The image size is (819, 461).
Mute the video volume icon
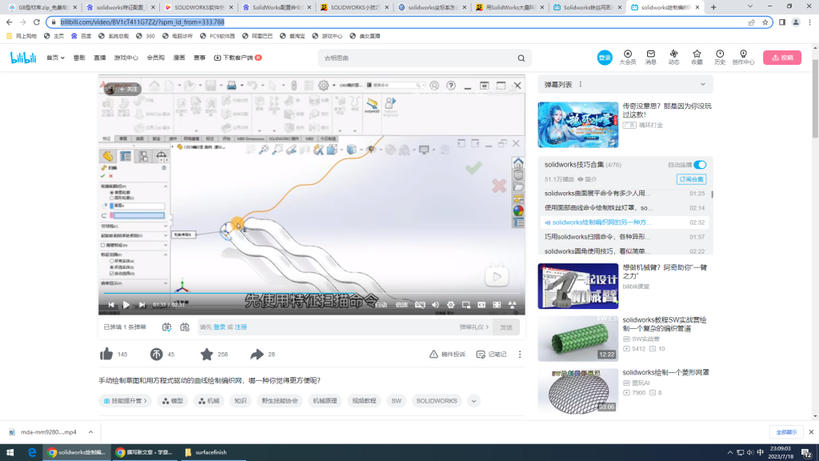(x=436, y=305)
